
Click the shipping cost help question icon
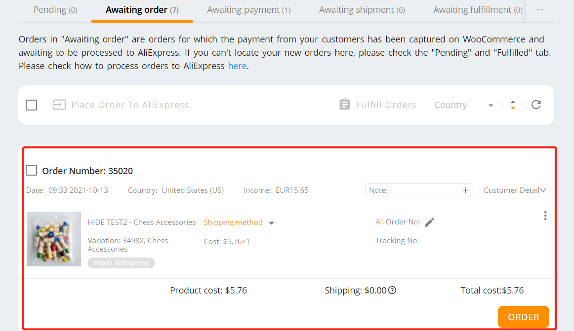point(392,290)
